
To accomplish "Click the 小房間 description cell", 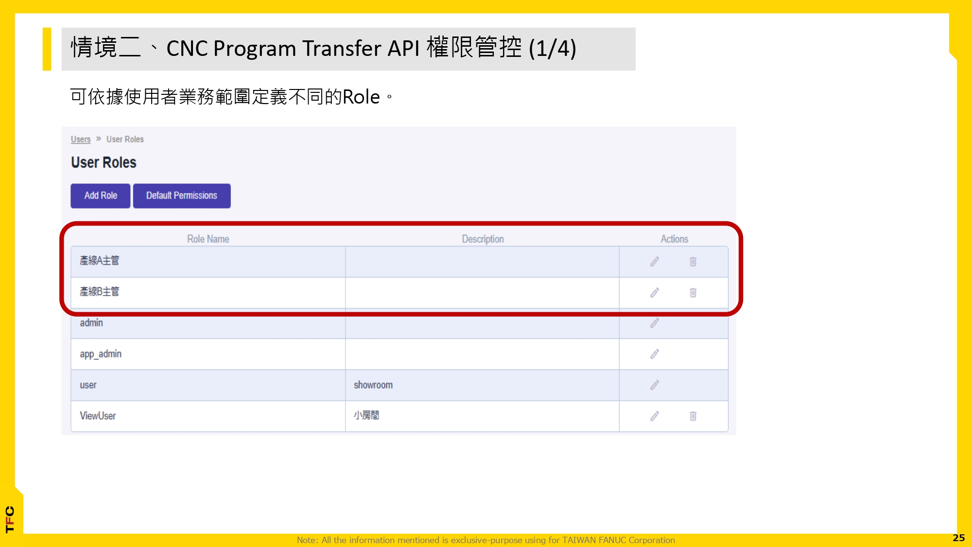I will click(x=482, y=416).
